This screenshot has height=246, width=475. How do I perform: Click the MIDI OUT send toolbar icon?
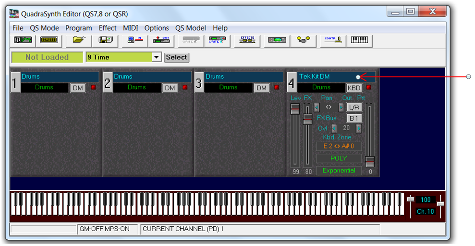(x=161, y=41)
